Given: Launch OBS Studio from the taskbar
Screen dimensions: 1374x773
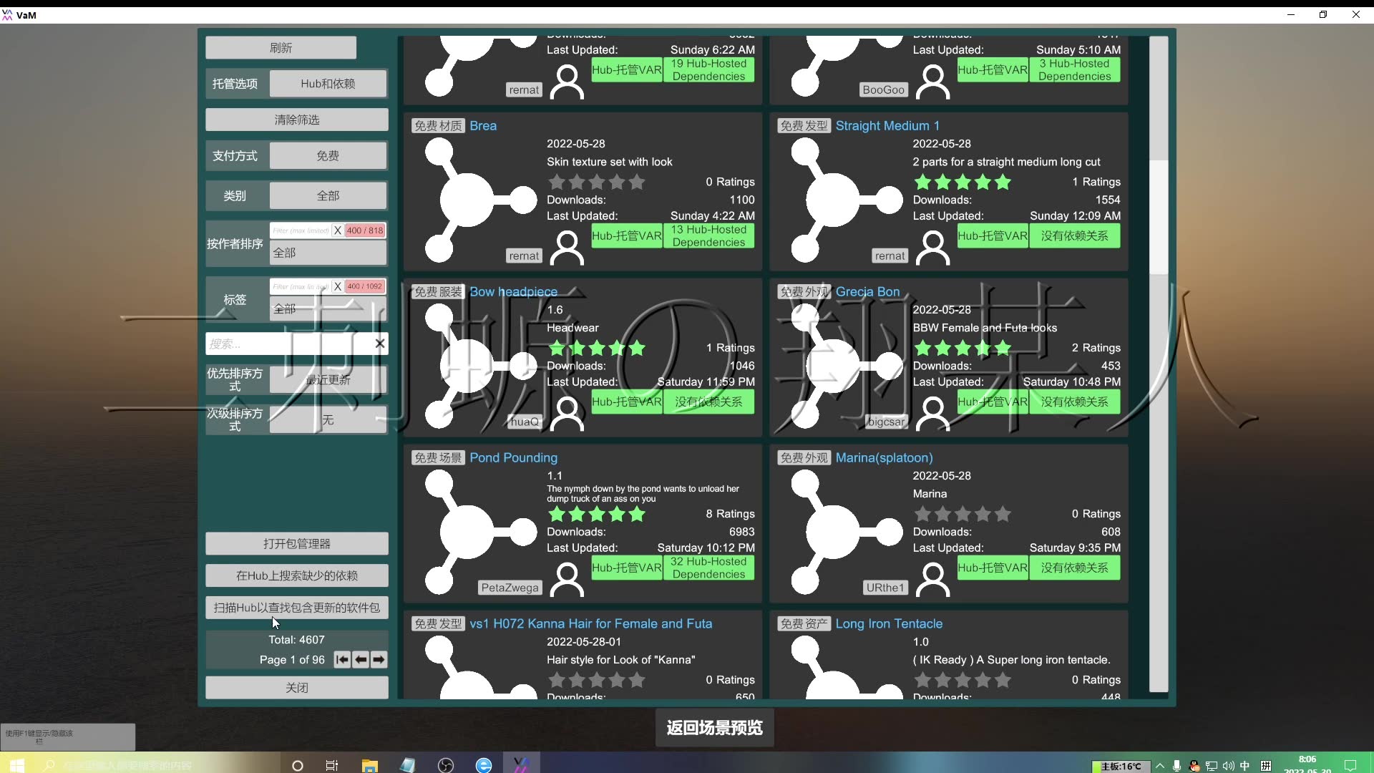Looking at the screenshot, I should coord(445,765).
